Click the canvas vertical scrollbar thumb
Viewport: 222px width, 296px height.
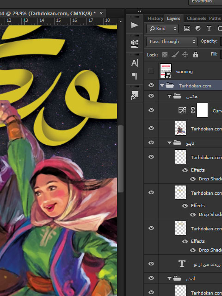tap(121, 159)
